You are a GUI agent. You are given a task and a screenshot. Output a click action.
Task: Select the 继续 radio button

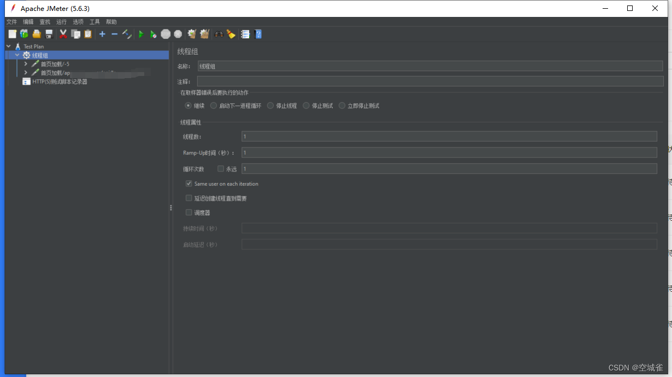(188, 105)
